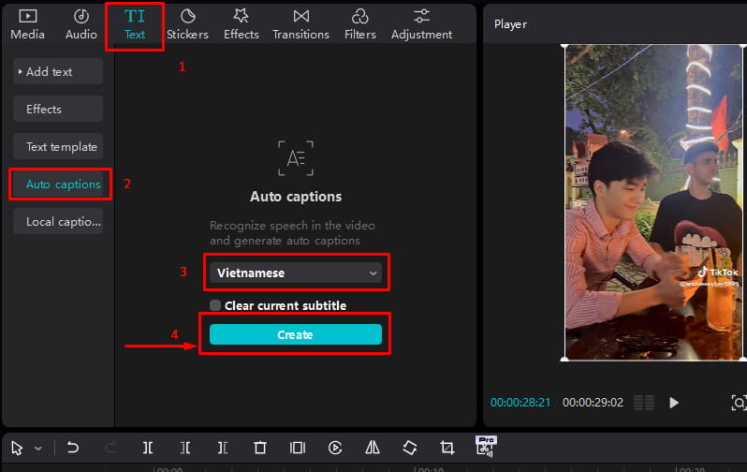Click the Undo arrow in timeline toolbar
This screenshot has width=747, height=472.
coord(73,448)
